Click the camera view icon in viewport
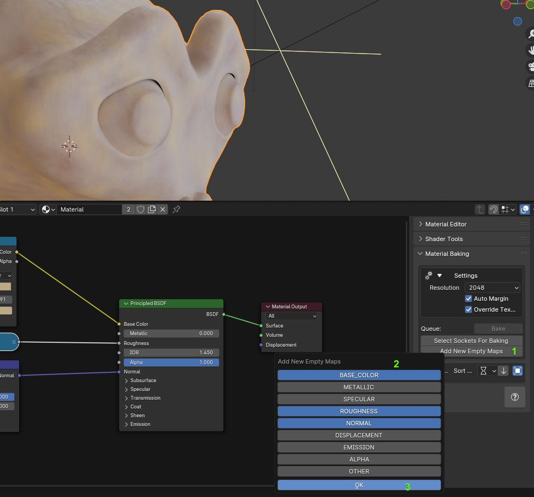The width and height of the screenshot is (534, 497). [530, 67]
